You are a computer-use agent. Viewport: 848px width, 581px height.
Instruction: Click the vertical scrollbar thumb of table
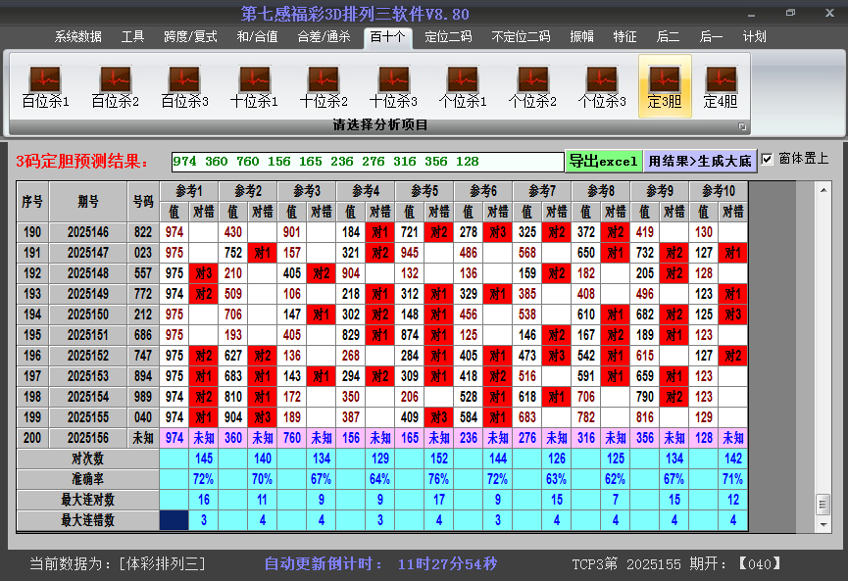823,503
